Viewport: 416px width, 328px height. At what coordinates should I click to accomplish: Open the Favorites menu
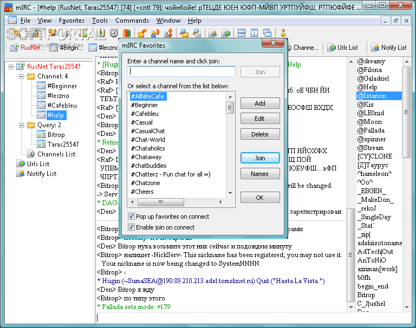point(71,21)
